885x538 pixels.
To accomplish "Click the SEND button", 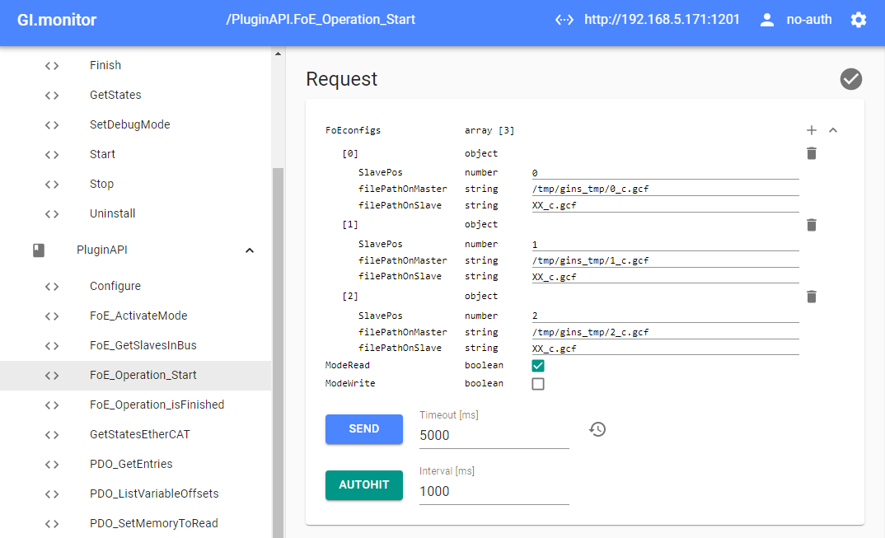I will tap(364, 429).
